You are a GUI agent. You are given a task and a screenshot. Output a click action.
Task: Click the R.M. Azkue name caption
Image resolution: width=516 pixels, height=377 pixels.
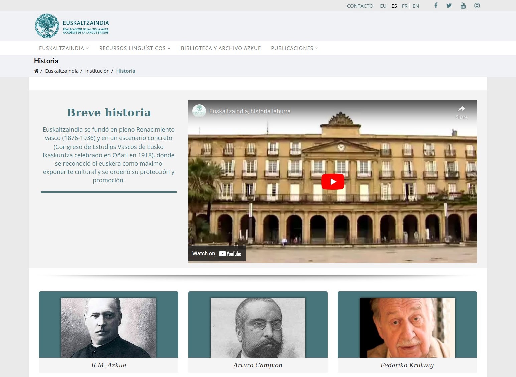(x=109, y=365)
